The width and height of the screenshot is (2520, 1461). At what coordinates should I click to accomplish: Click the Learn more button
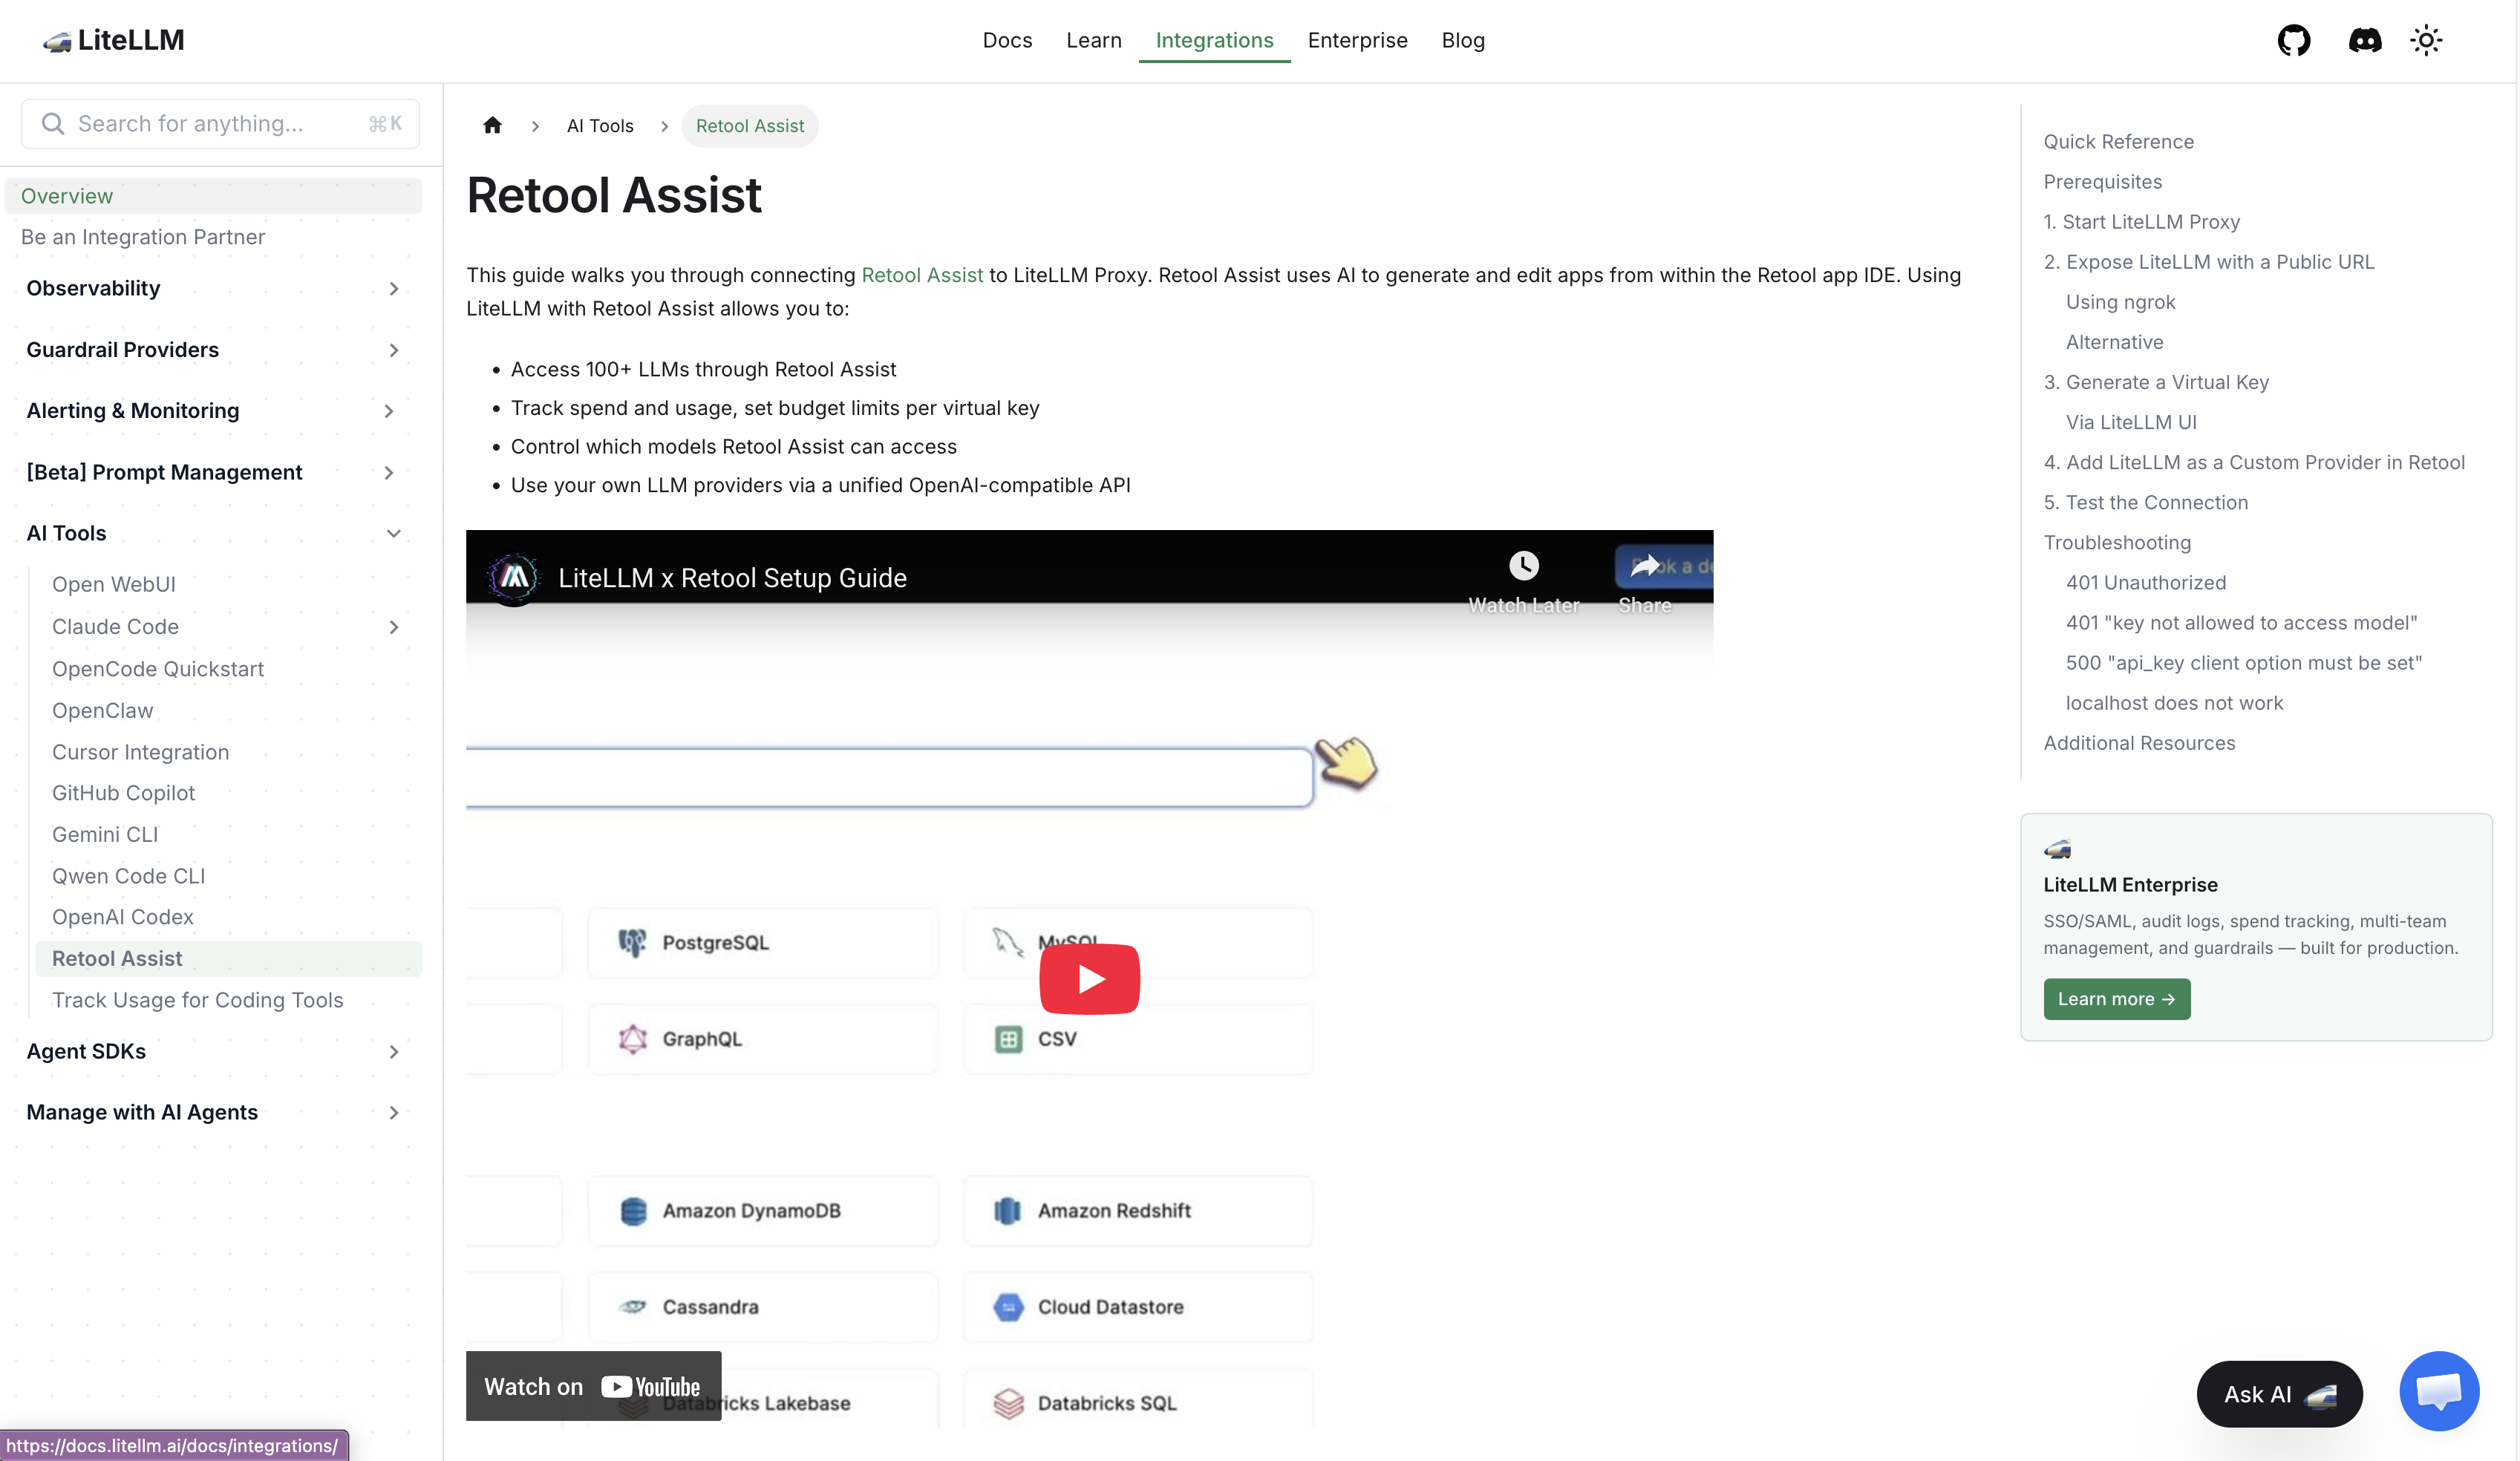2116,999
